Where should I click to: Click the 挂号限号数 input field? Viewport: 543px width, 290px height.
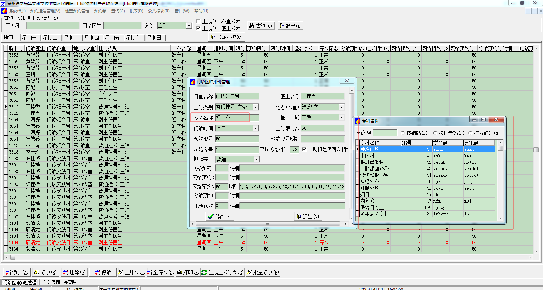[323, 128]
